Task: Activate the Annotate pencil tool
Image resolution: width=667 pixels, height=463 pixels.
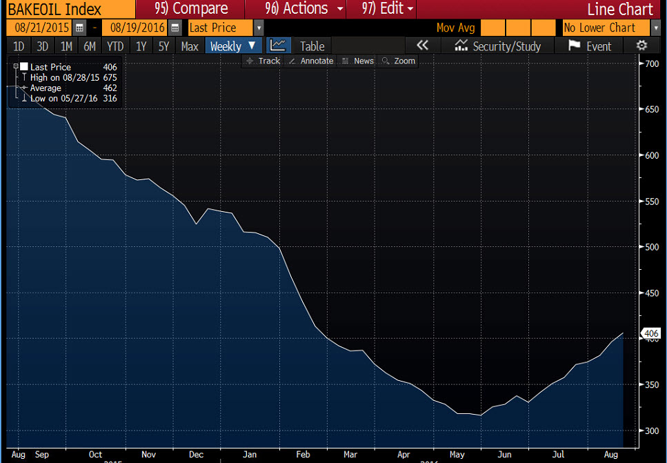Action: 311,61
